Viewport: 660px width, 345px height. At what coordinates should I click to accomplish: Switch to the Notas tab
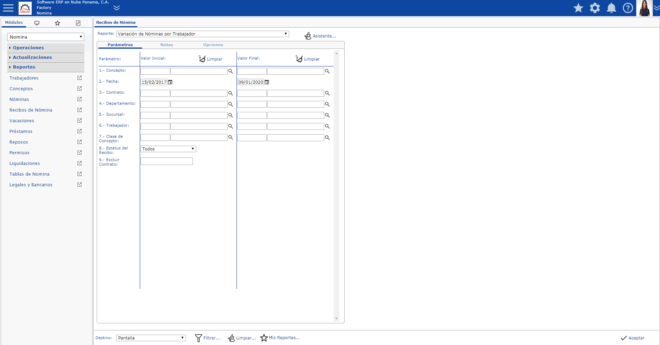click(167, 45)
